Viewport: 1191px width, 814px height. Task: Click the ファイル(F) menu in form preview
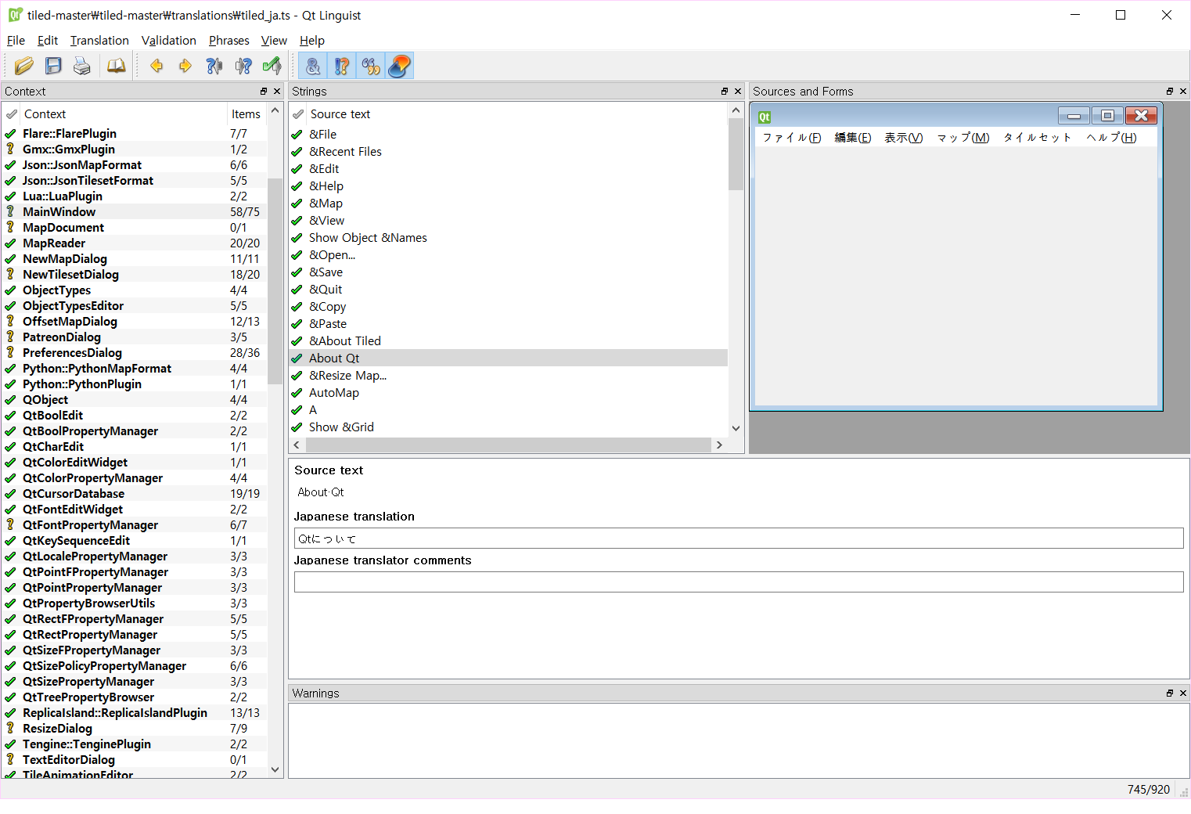pyautogui.click(x=792, y=138)
